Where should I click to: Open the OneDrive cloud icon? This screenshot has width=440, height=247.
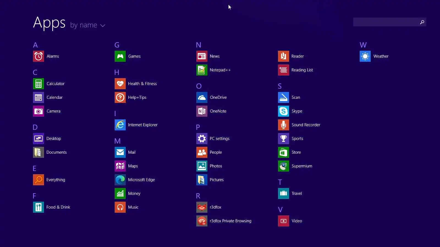pyautogui.click(x=202, y=97)
